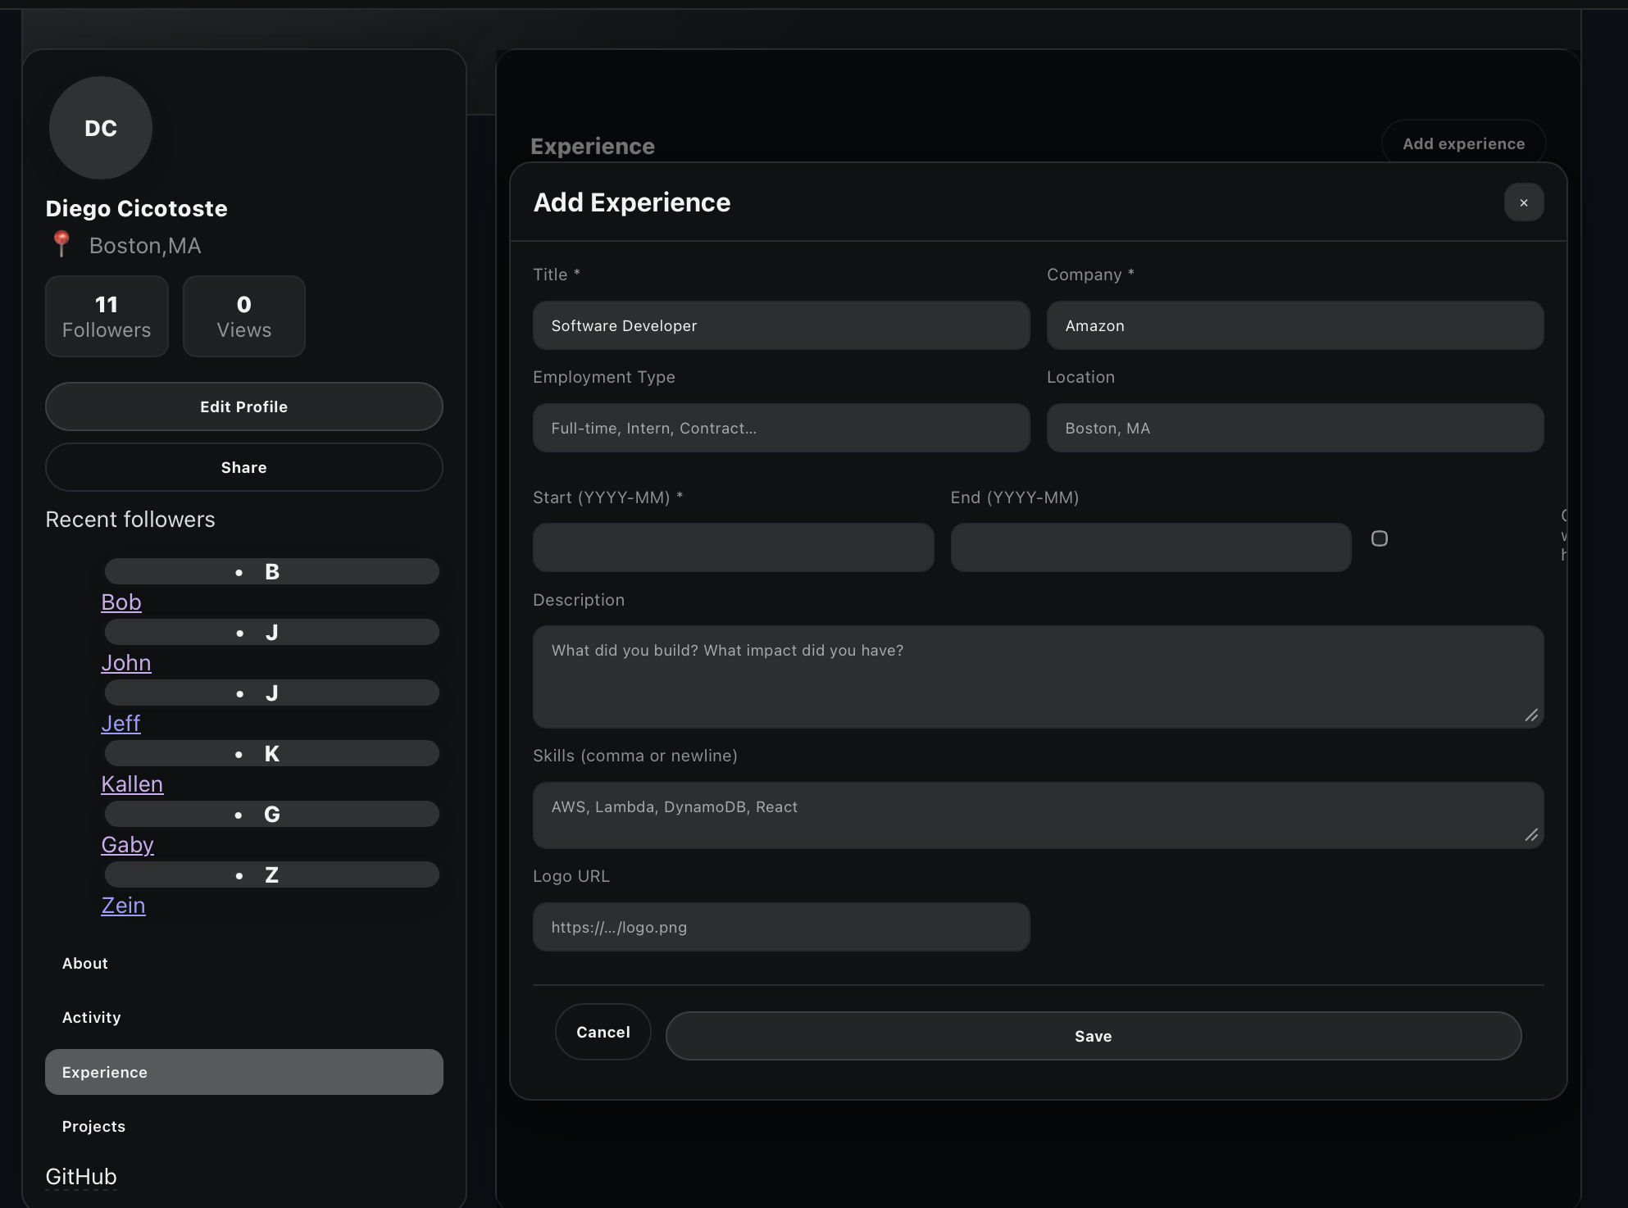Open the About section tab
Screen dimensions: 1628x1208
85,964
